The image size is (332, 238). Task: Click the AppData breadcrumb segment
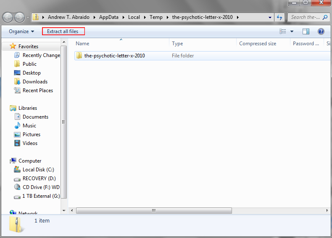coord(109,17)
